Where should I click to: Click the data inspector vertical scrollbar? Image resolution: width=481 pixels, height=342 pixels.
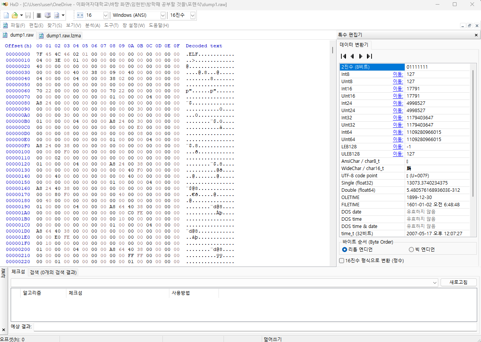click(472, 133)
